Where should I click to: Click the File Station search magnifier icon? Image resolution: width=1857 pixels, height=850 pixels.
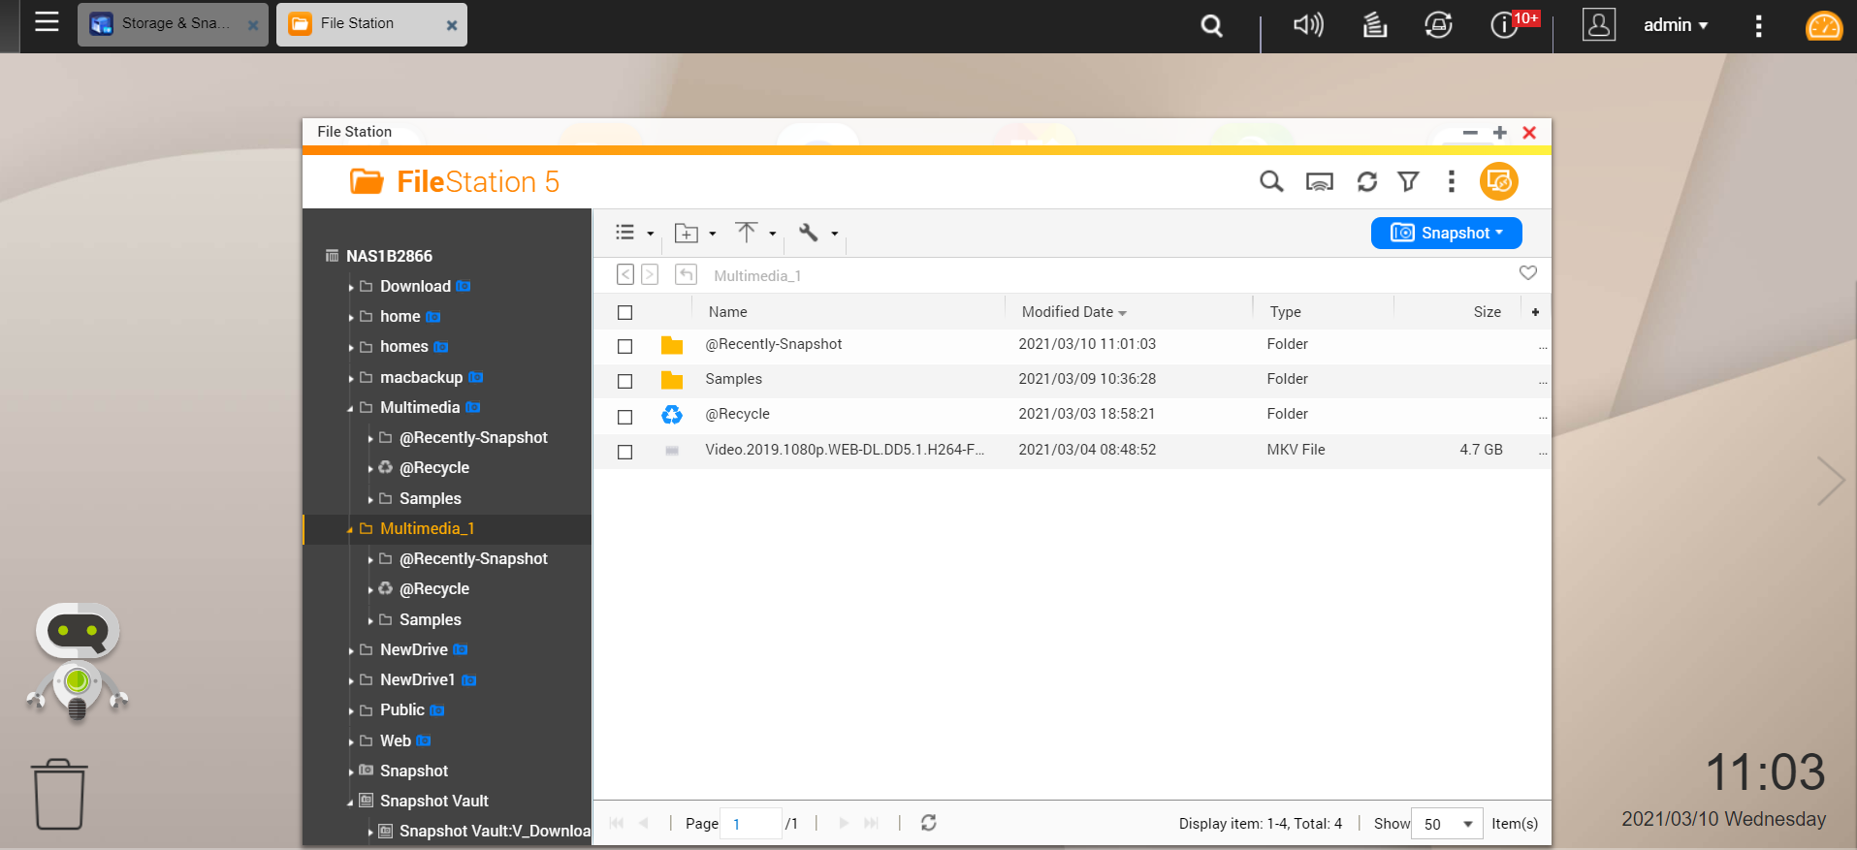1270,181
